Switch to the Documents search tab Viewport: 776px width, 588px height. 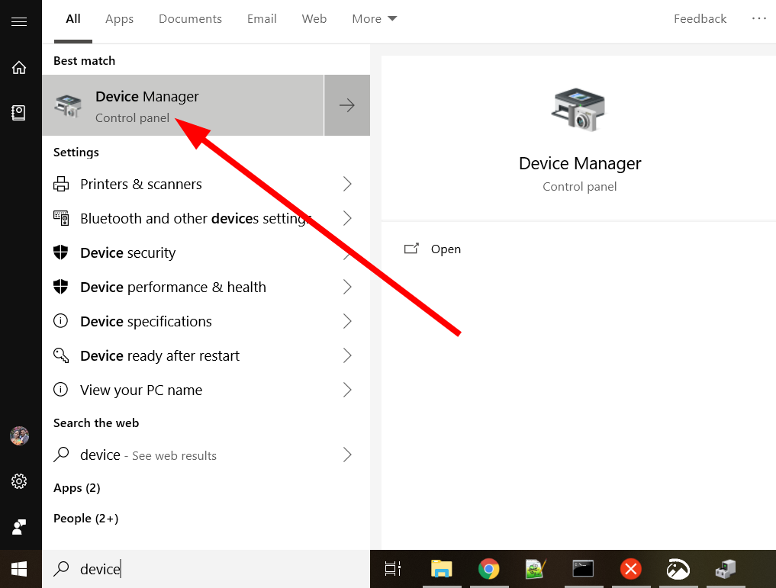point(190,18)
